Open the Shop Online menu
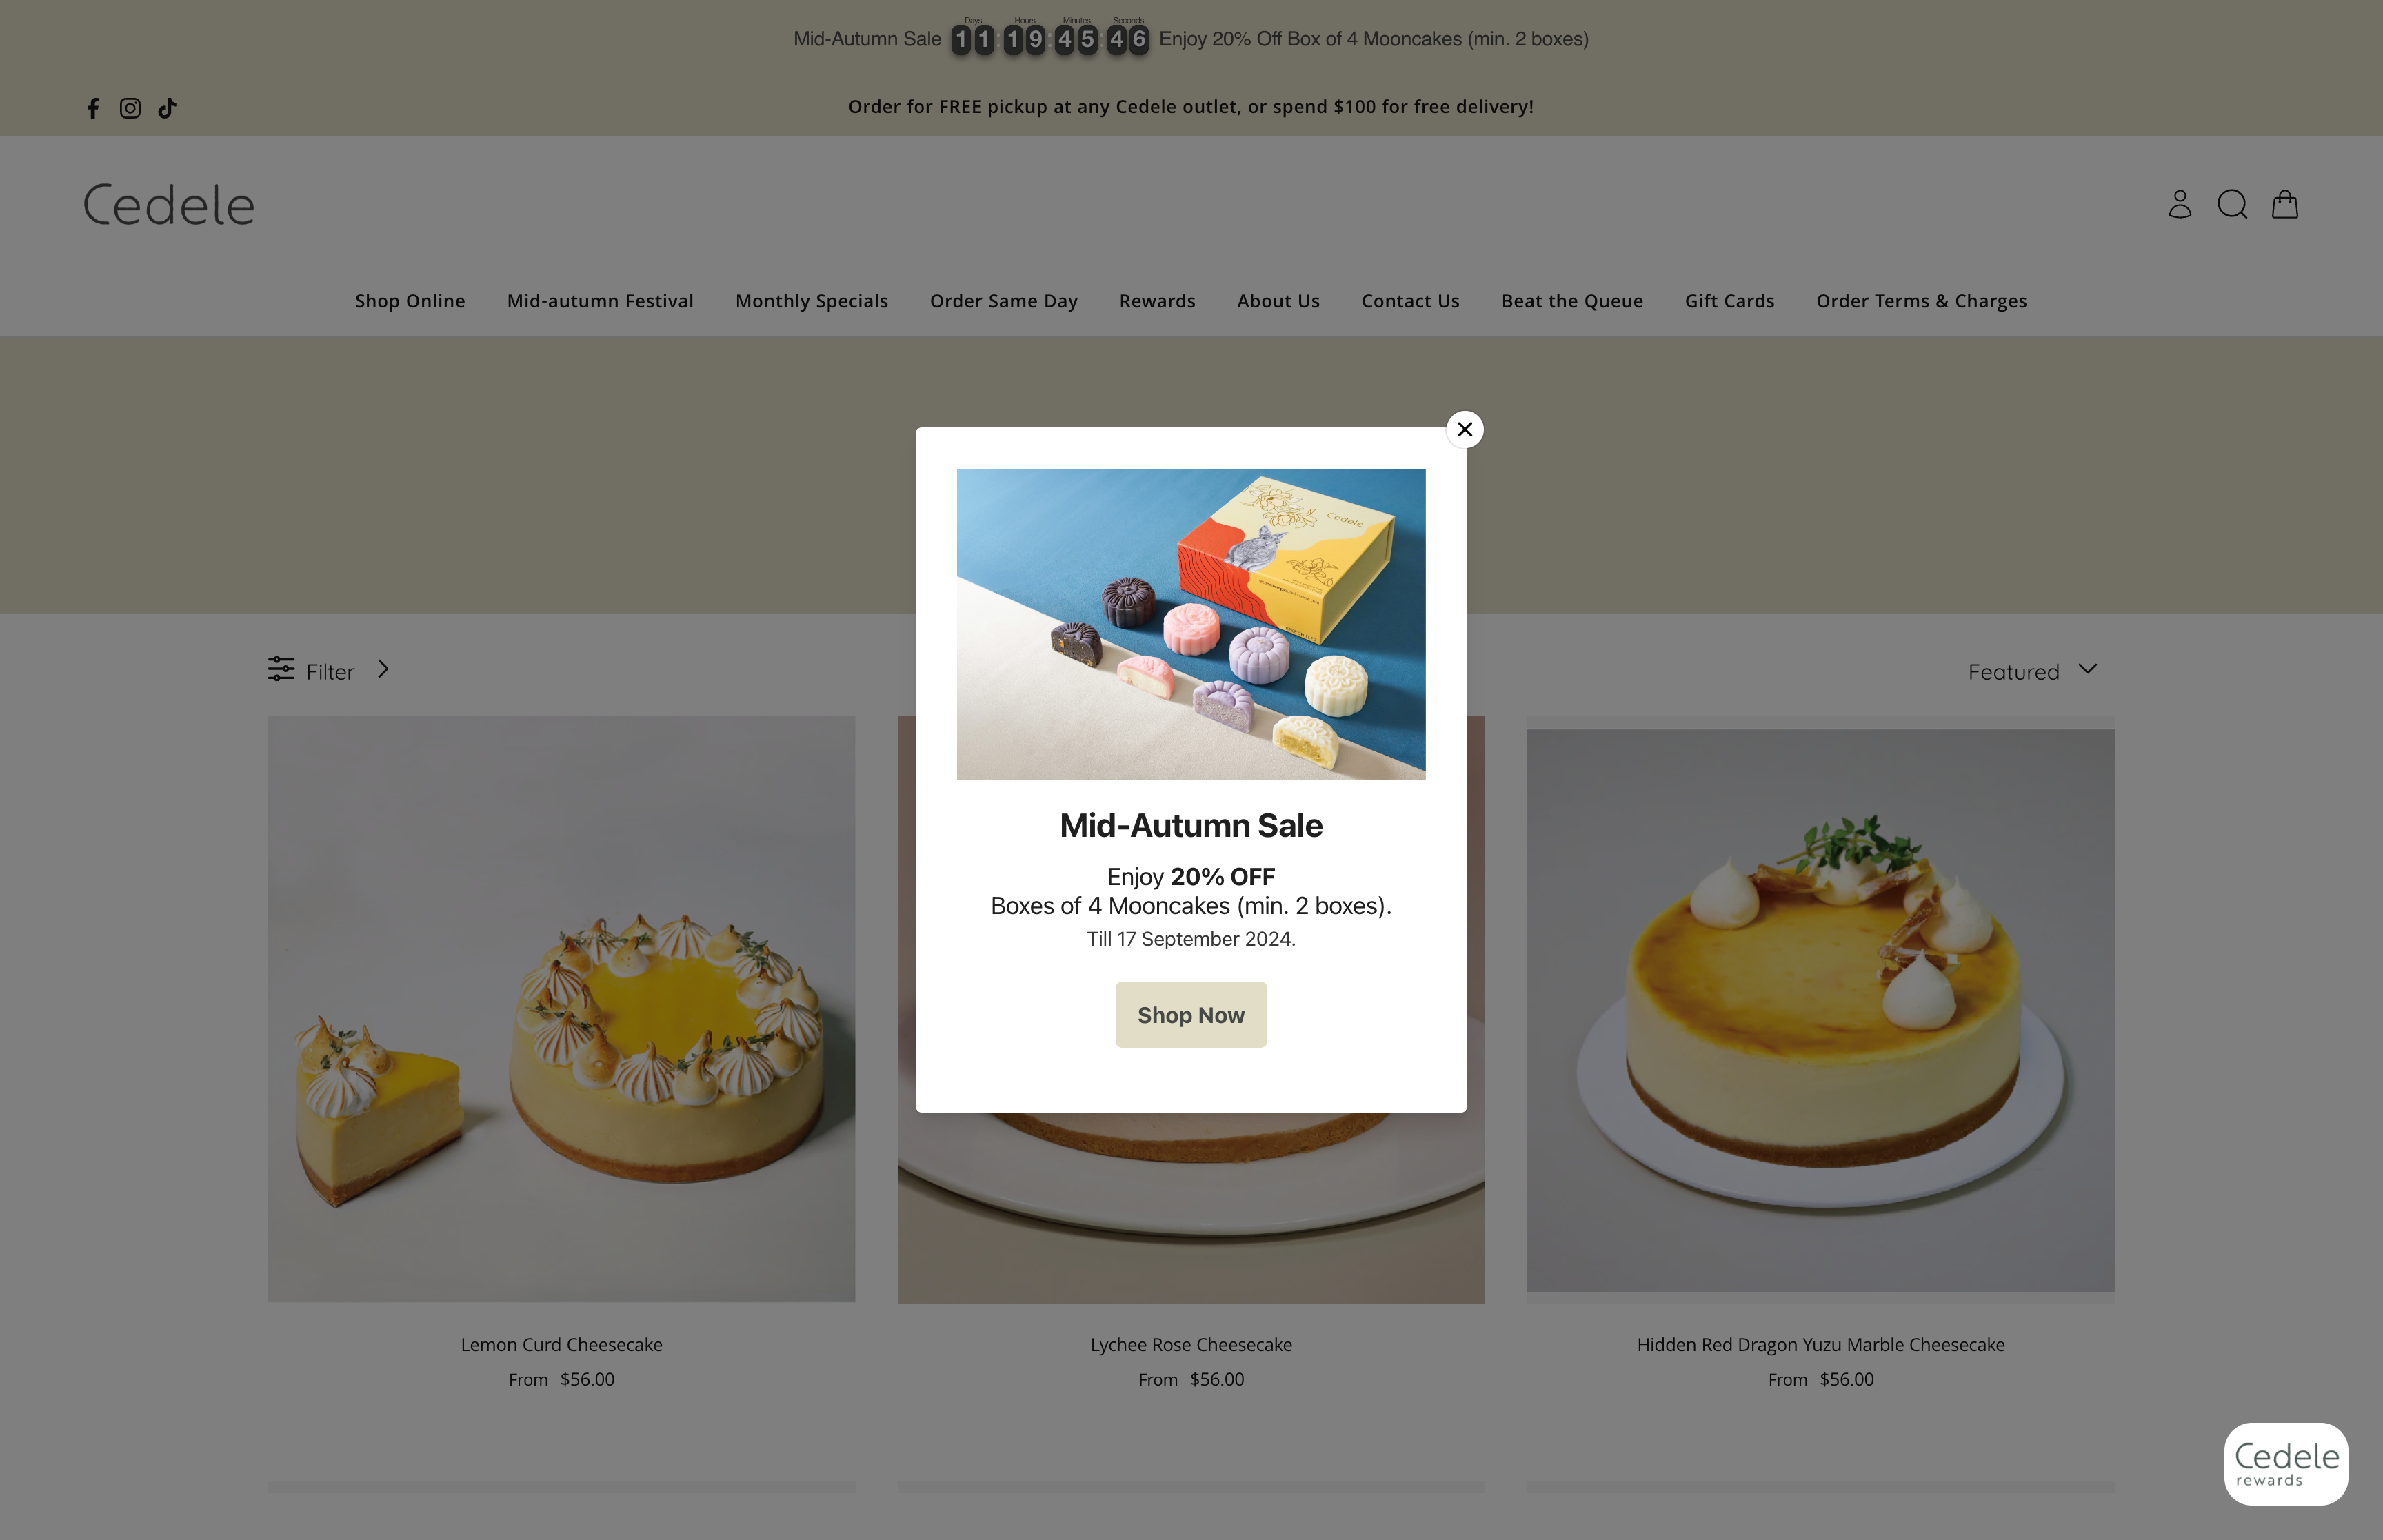2383x1540 pixels. click(x=410, y=301)
